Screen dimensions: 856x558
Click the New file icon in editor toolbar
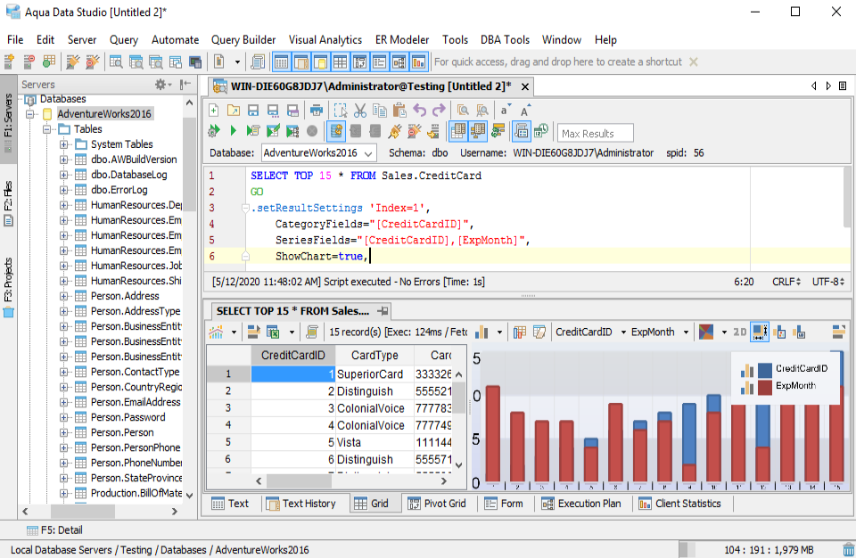(214, 111)
